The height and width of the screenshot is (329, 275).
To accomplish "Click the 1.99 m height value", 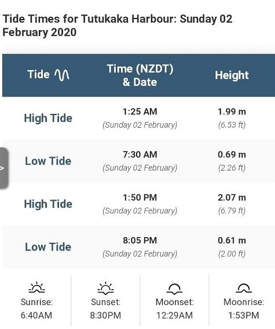I will coord(232,112).
